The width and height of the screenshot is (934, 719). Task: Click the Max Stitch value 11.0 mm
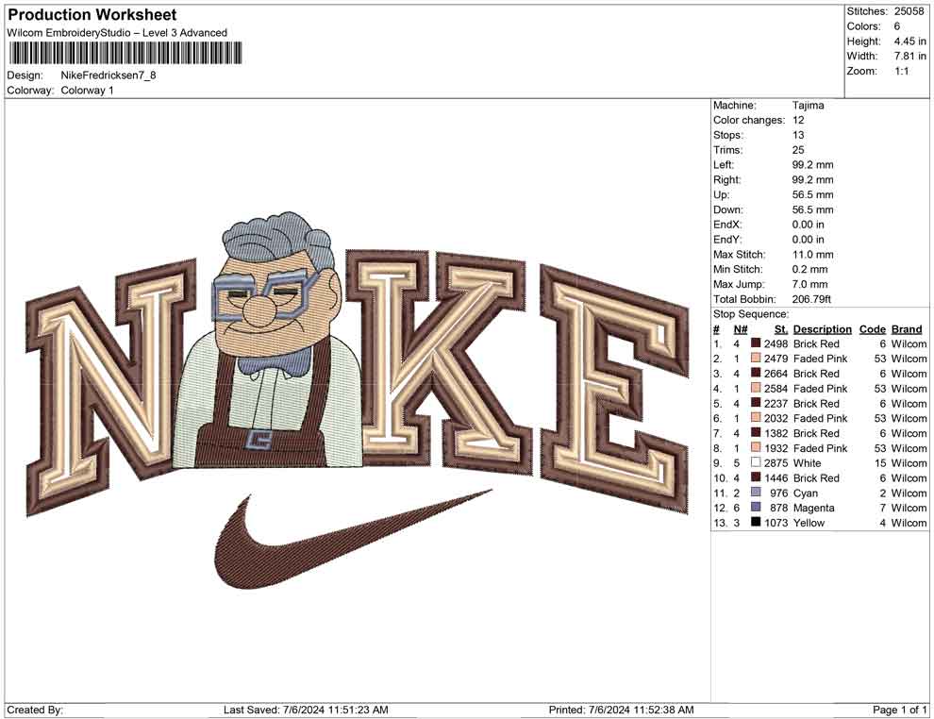pyautogui.click(x=813, y=255)
